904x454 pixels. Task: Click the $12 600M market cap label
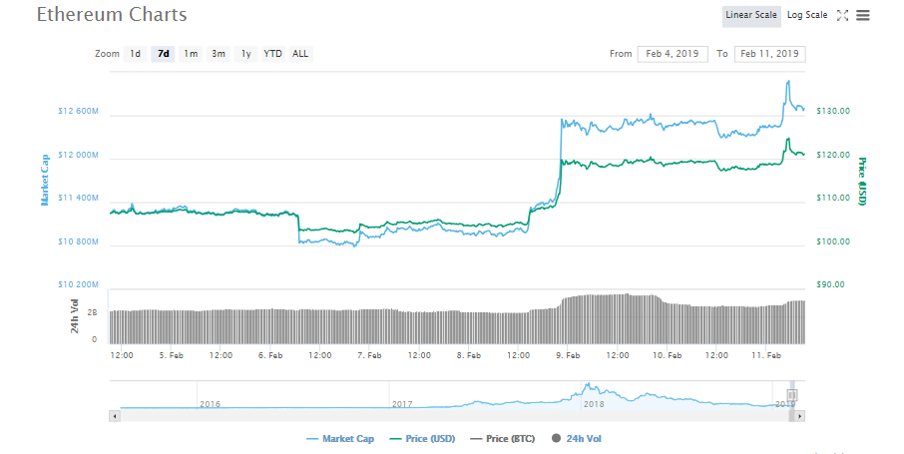79,111
